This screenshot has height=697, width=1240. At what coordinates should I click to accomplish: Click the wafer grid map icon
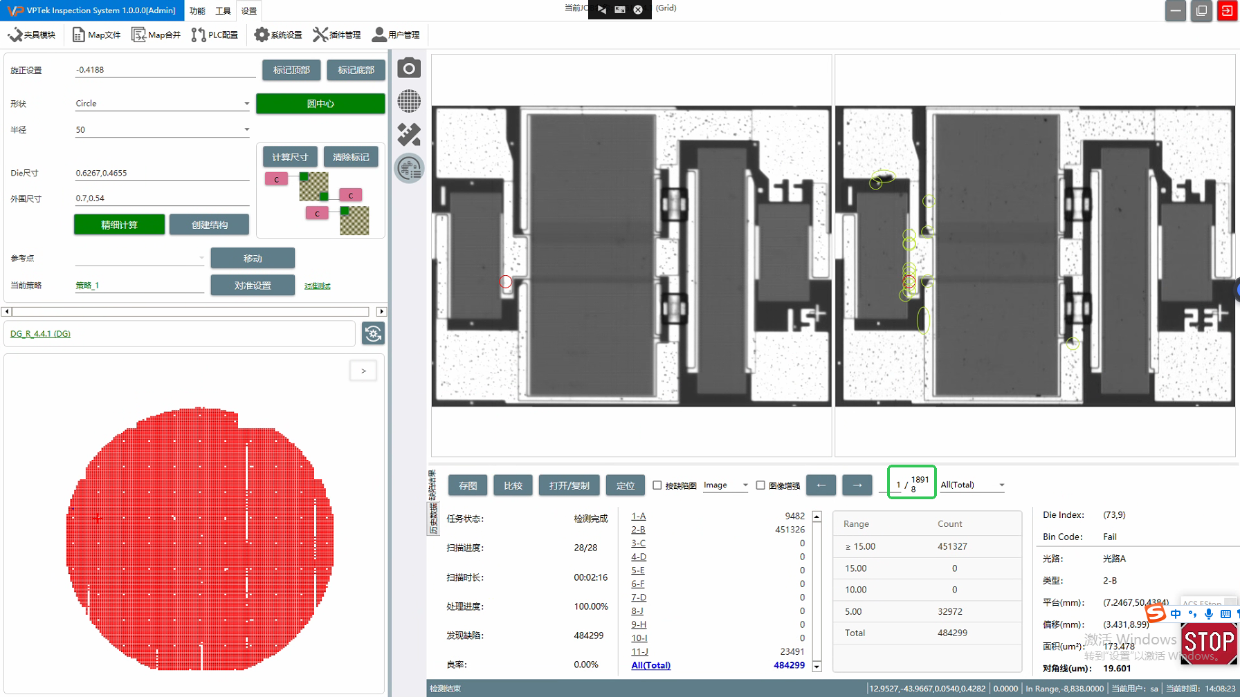coord(409,101)
